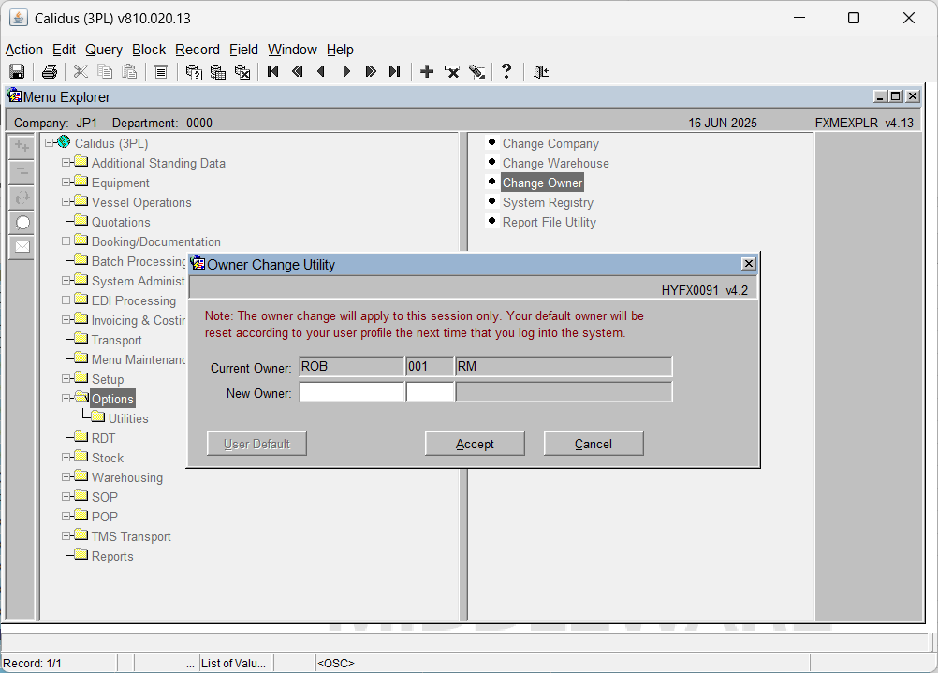The width and height of the screenshot is (938, 673).
Task: Jump to first record icon
Action: coord(273,72)
